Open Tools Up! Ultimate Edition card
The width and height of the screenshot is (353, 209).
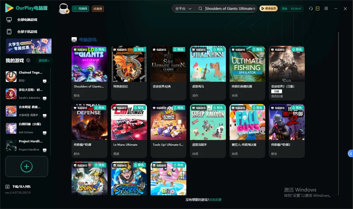pos(168,131)
